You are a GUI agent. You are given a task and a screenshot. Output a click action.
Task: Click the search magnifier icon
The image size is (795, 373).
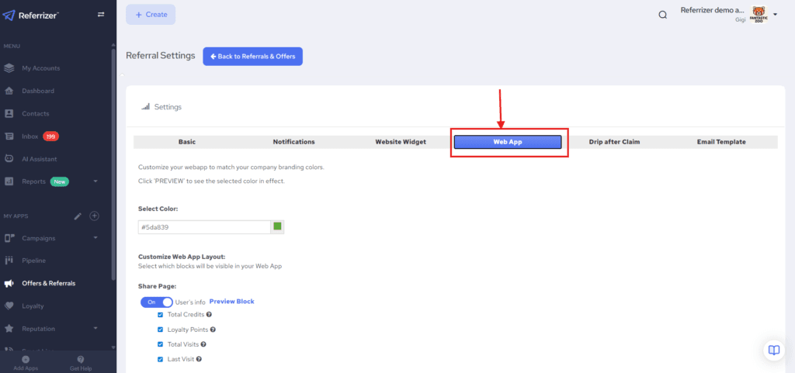pos(662,15)
